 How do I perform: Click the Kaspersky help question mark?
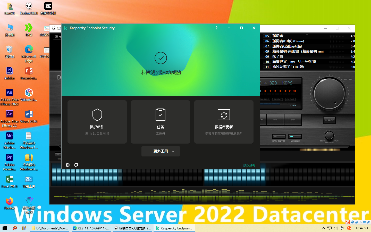pyautogui.click(x=216, y=28)
